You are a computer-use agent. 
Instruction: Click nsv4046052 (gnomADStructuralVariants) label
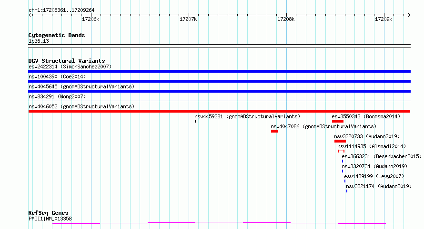[x=81, y=106]
